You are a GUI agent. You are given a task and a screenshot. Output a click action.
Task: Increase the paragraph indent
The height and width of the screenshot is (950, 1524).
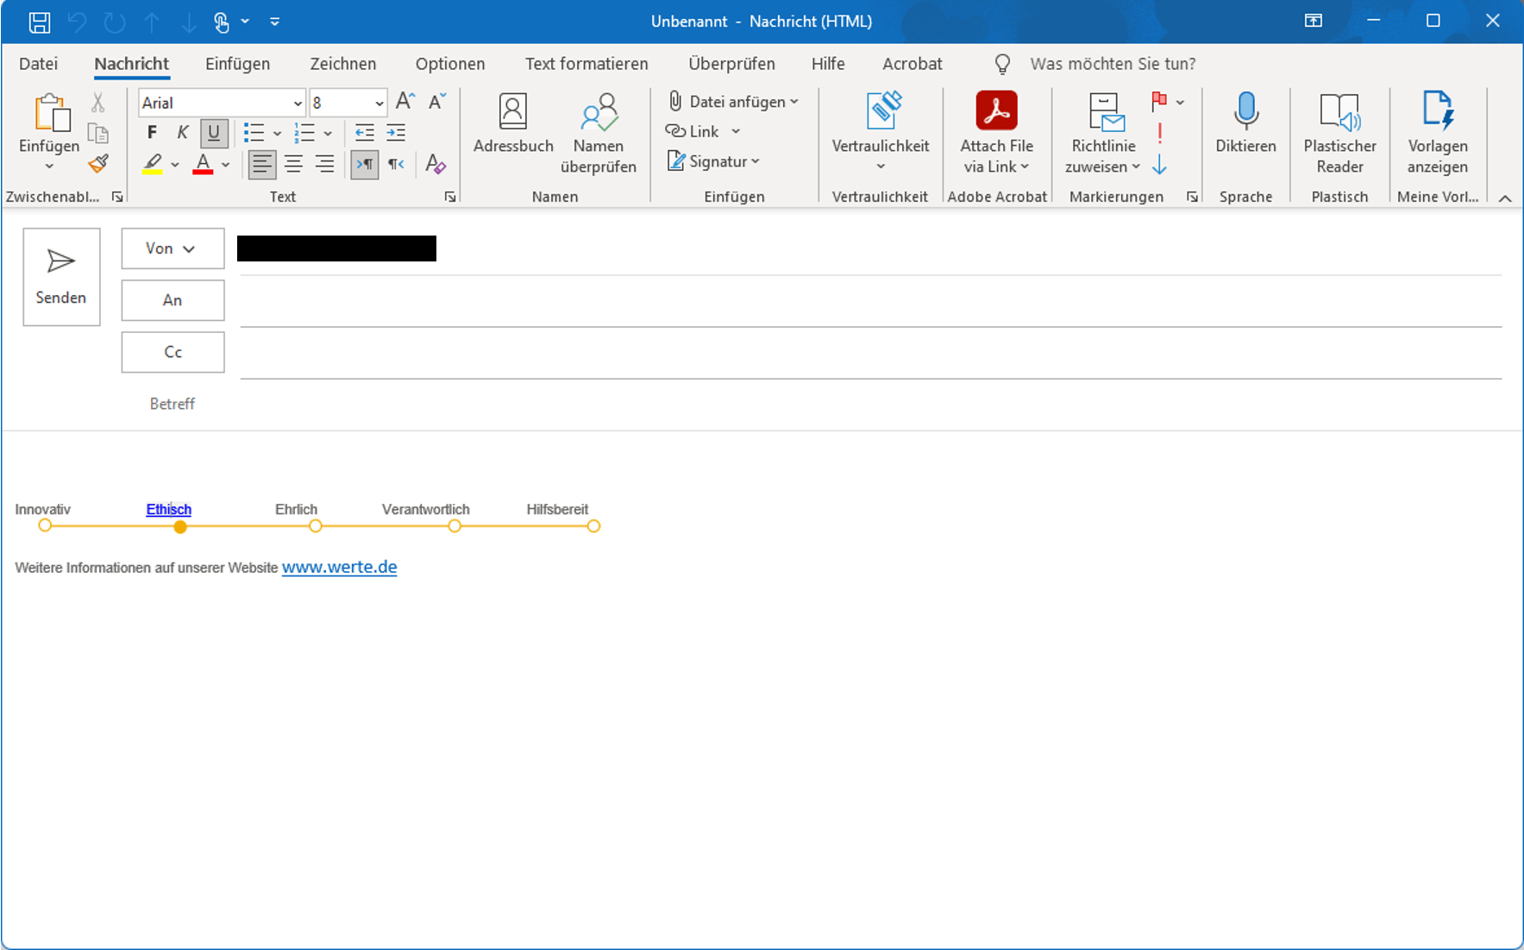396,133
